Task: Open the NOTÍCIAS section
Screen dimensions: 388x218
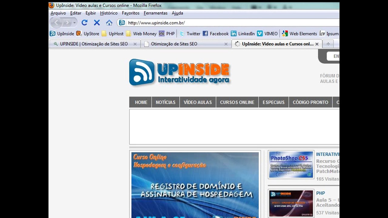Action: tap(166, 102)
